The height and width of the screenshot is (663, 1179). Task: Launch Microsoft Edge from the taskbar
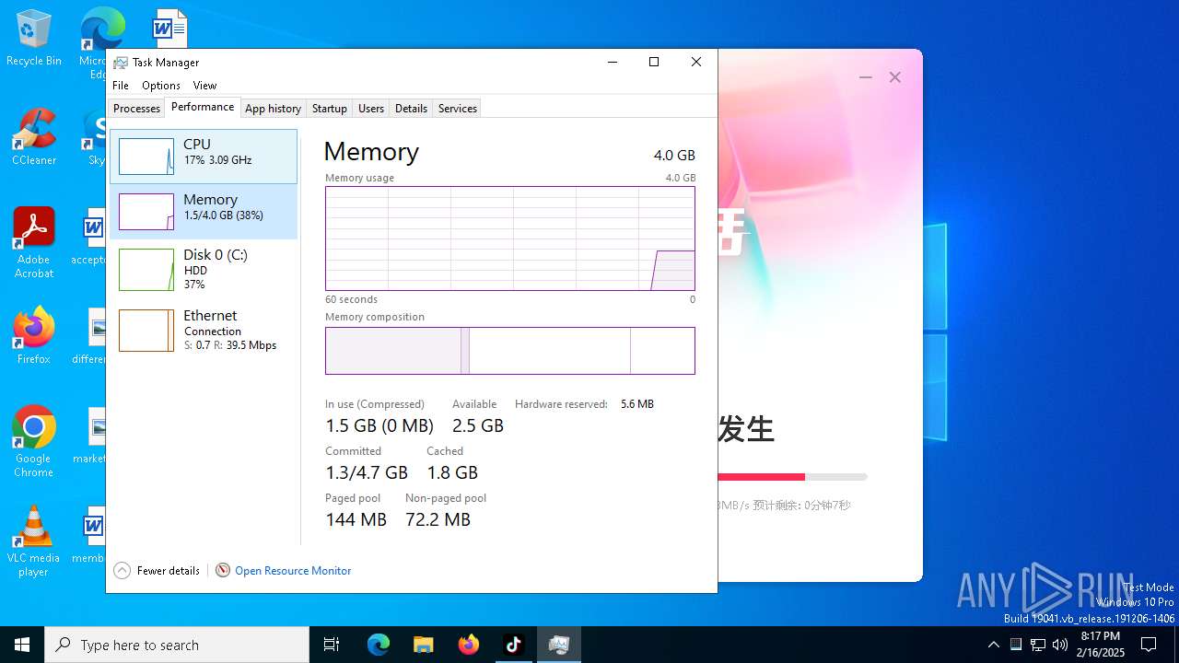point(379,645)
